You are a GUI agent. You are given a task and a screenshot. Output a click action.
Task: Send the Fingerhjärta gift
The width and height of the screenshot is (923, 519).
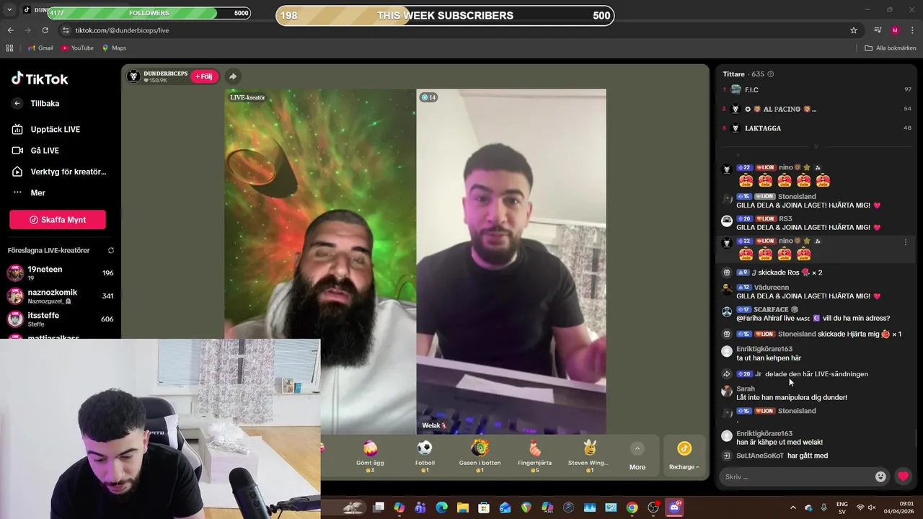pos(534,456)
